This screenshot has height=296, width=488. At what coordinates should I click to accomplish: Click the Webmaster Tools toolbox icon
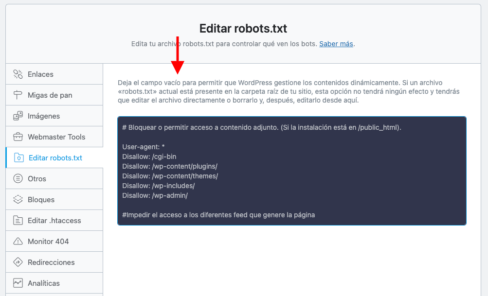(18, 137)
